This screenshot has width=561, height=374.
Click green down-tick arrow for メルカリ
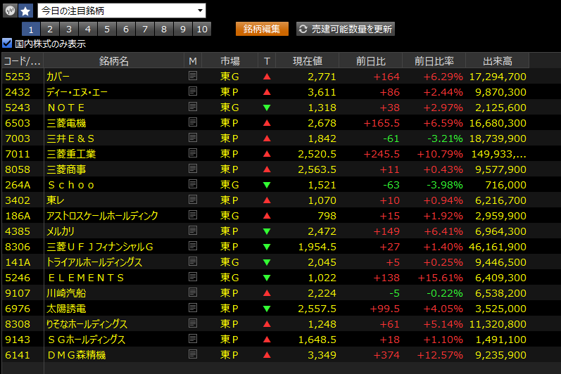pyautogui.click(x=267, y=231)
